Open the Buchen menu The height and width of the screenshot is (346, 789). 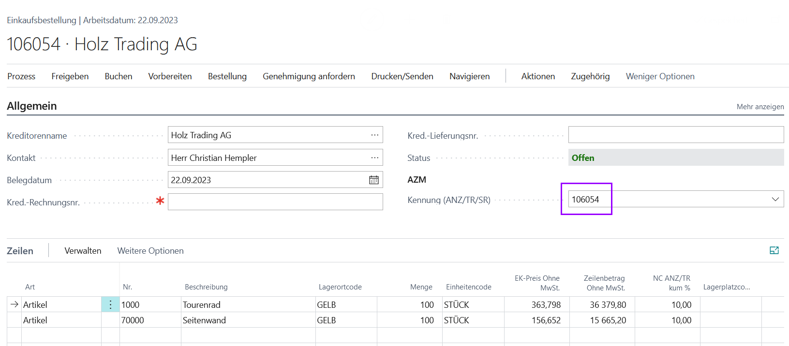[119, 76]
